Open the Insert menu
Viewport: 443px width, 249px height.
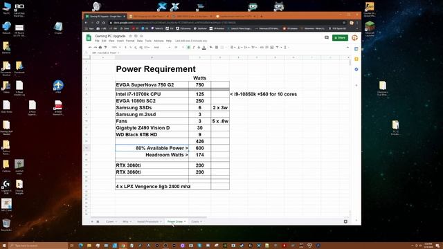[x=120, y=41]
